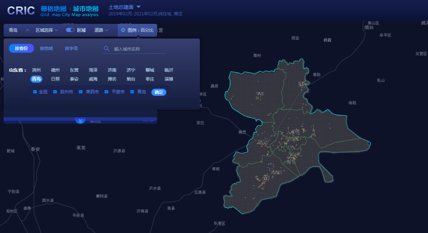
Task: Select the city 济南
Action: pyautogui.click(x=112, y=70)
